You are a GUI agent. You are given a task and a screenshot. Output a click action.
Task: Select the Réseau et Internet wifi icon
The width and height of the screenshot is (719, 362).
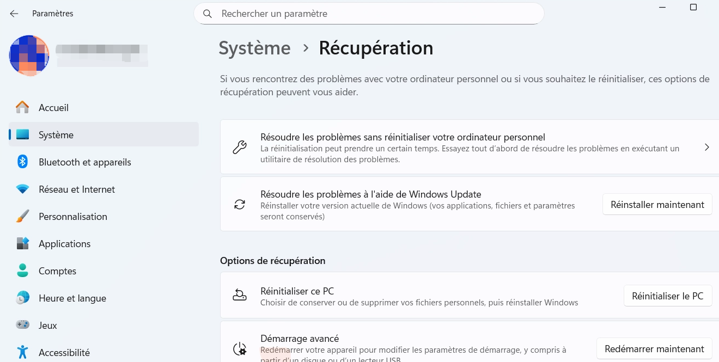point(22,189)
